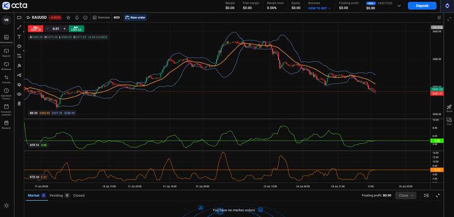Collapse the orders panel
This screenshot has height=217, width=454.
[x=438, y=195]
